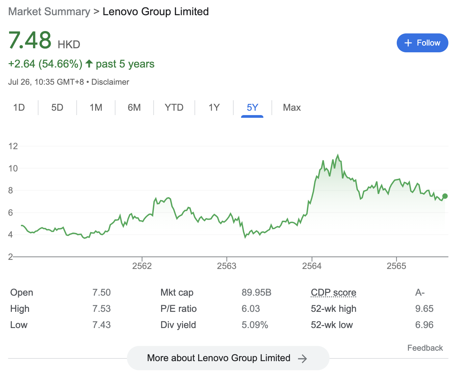
Task: Click the 52-wk high label
Action: click(334, 309)
